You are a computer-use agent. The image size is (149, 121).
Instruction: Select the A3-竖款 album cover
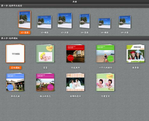point(25,20)
